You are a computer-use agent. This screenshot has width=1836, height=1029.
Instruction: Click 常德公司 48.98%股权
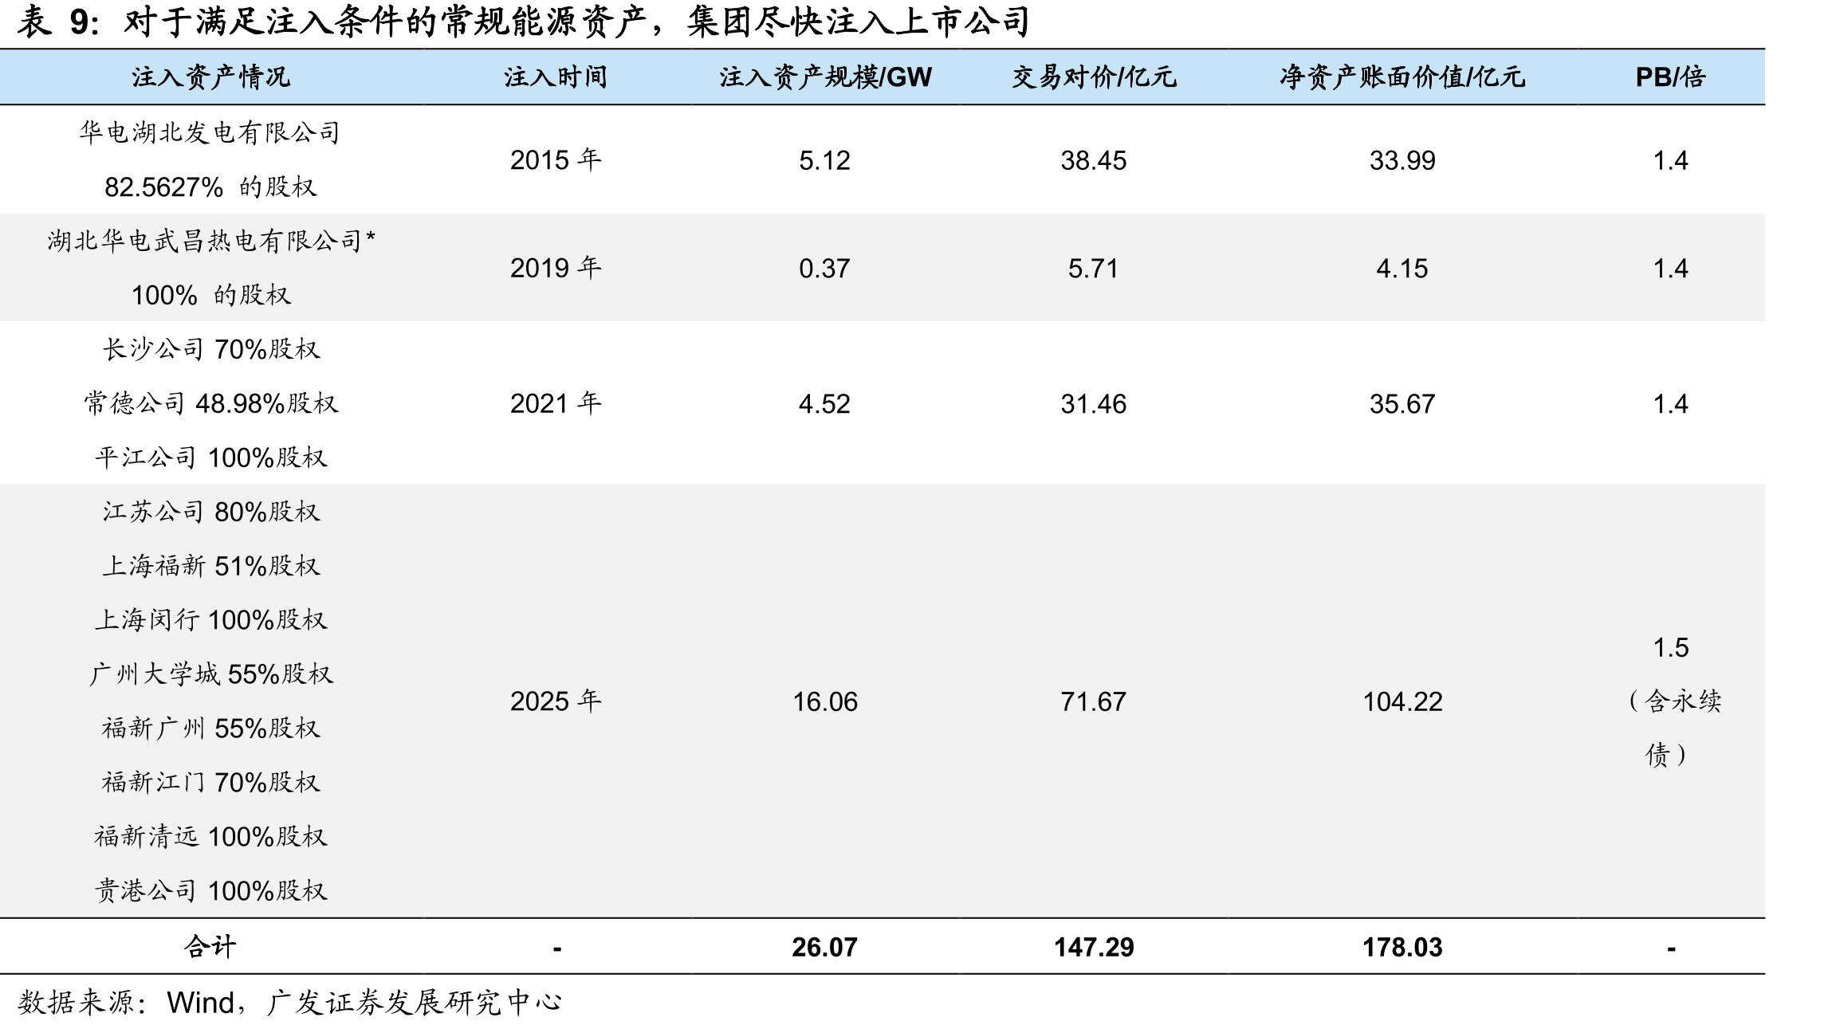click(210, 403)
